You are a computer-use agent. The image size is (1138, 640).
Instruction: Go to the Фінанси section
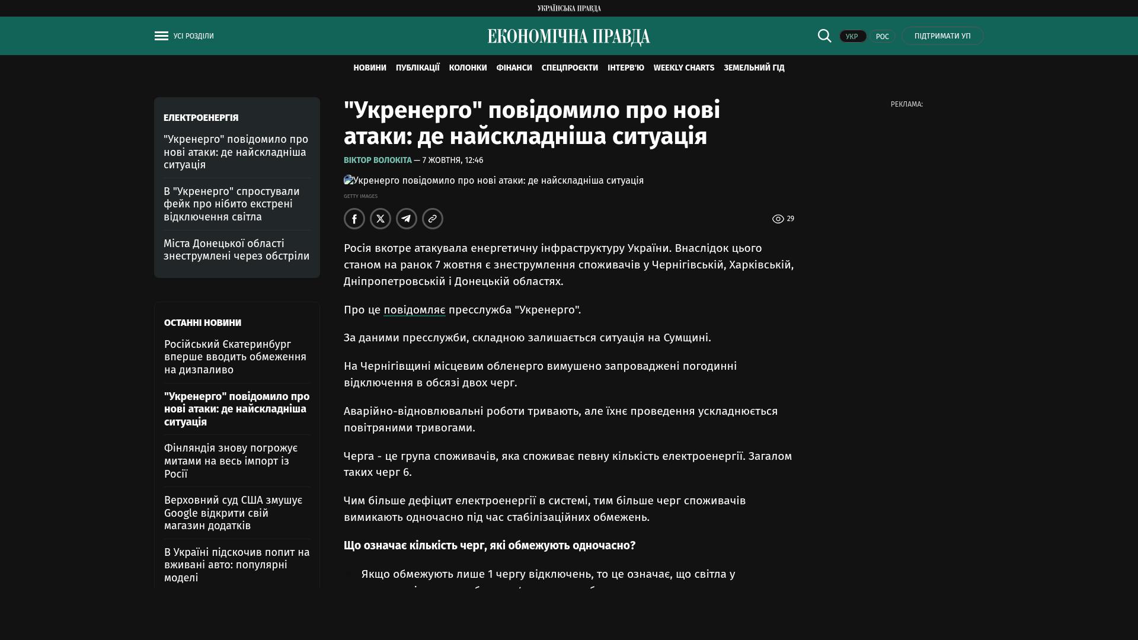coord(514,68)
